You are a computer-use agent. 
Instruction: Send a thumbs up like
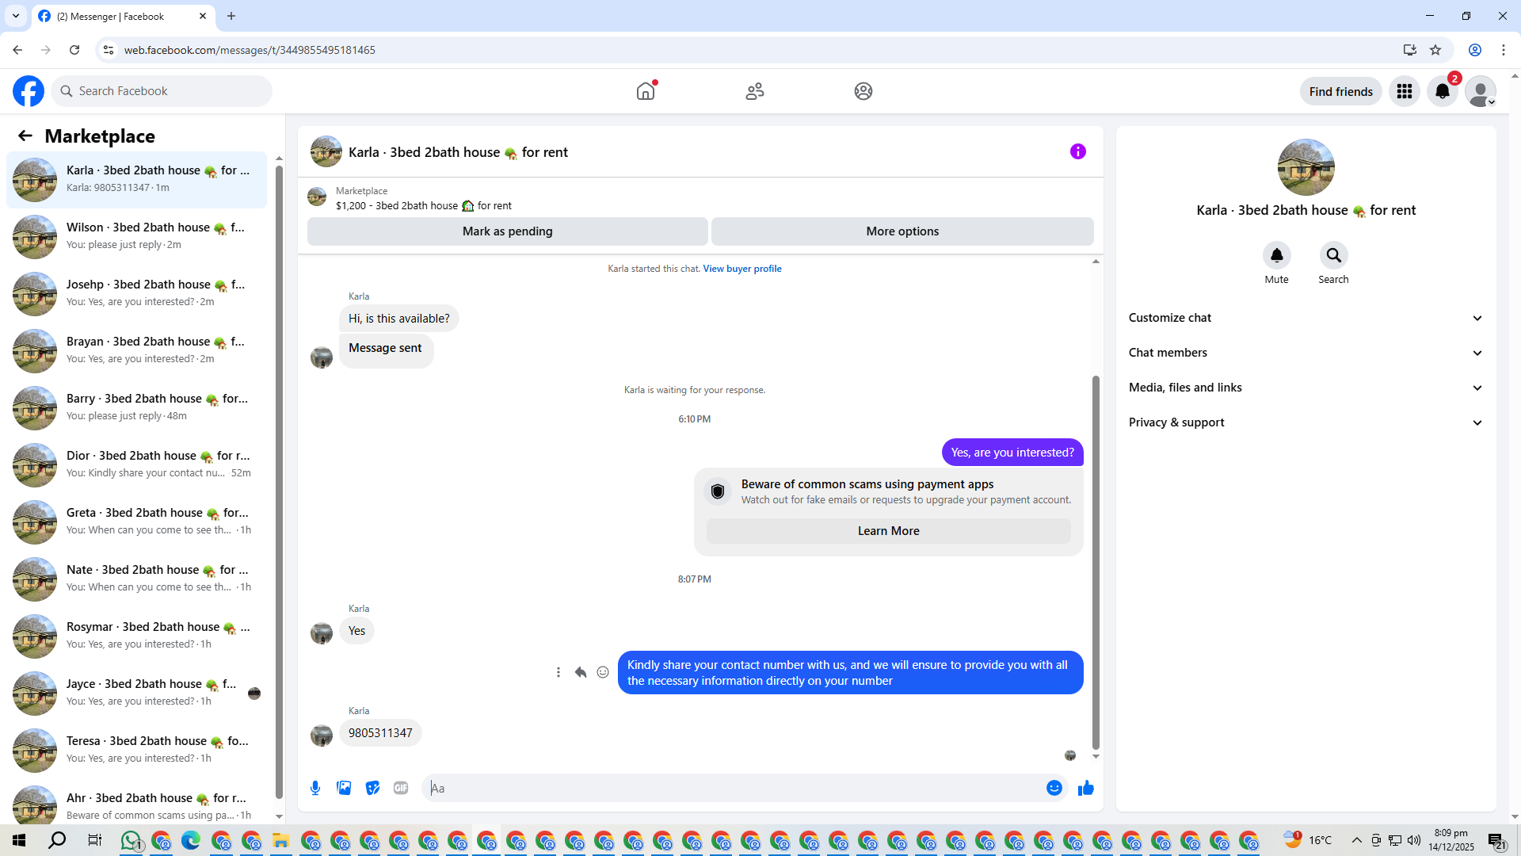point(1085,788)
